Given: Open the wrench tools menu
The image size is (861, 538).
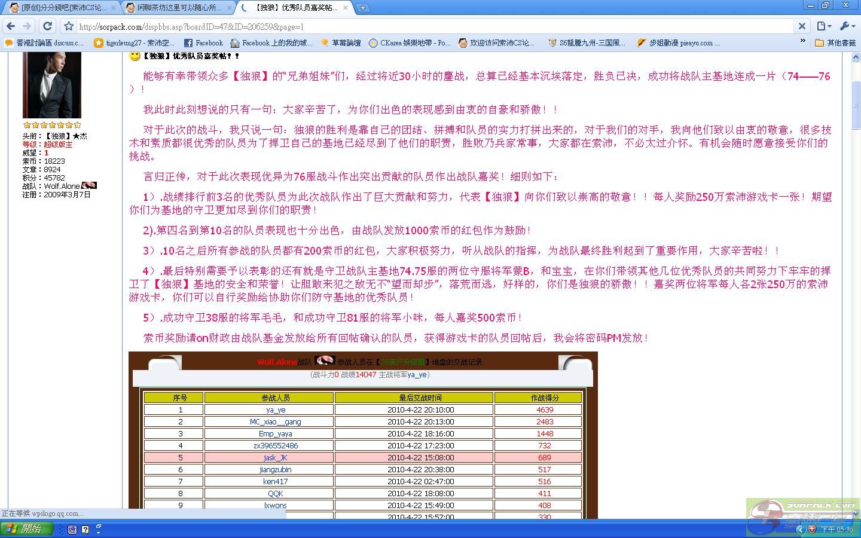Looking at the screenshot, I should (x=847, y=26).
